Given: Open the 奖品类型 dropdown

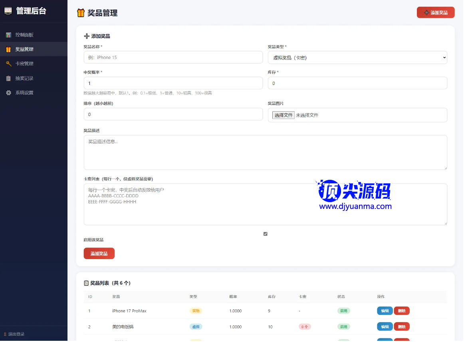Looking at the screenshot, I should point(357,58).
